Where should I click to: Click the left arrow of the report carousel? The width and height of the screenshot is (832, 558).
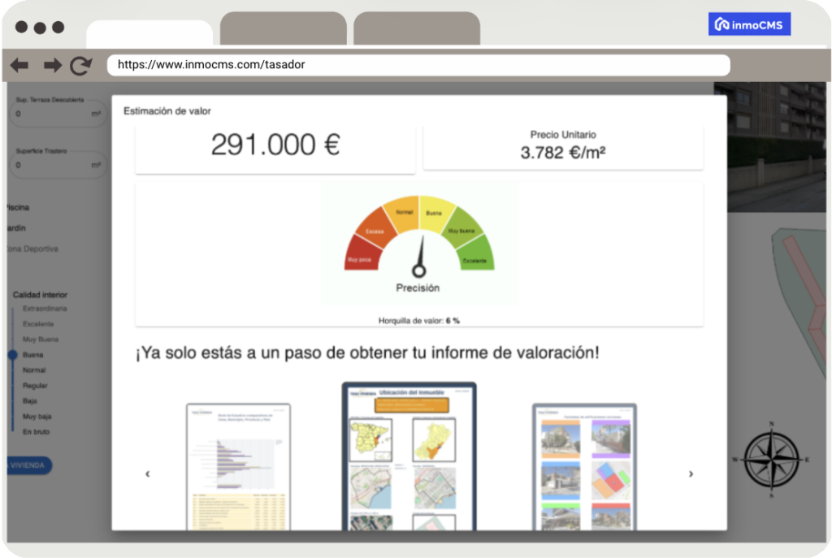[x=148, y=474]
